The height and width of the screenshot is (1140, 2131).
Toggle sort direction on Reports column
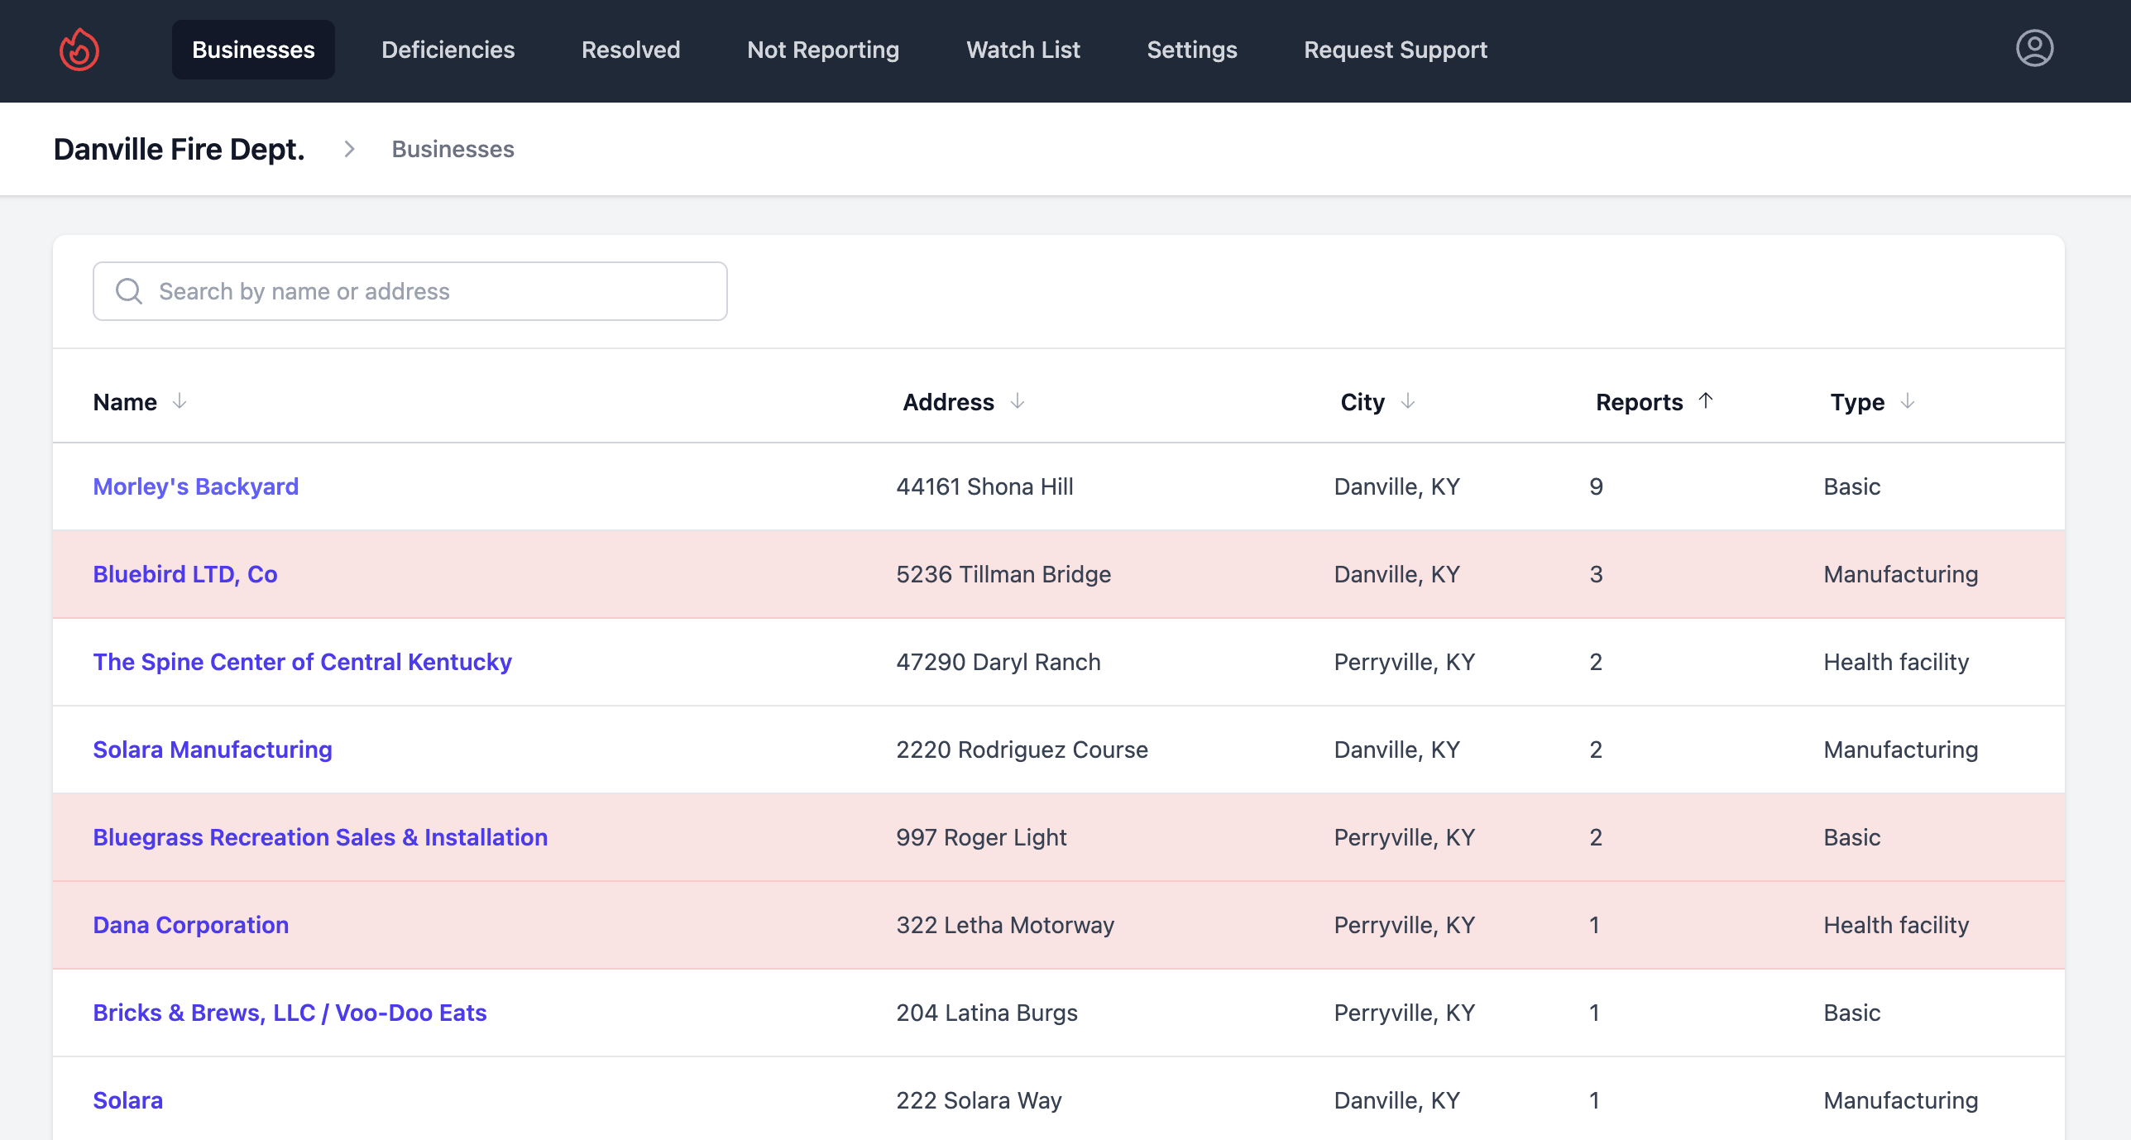1640,402
